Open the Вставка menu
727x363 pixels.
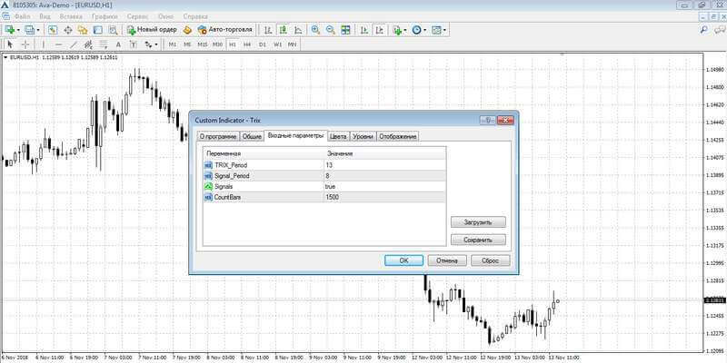[x=71, y=16]
